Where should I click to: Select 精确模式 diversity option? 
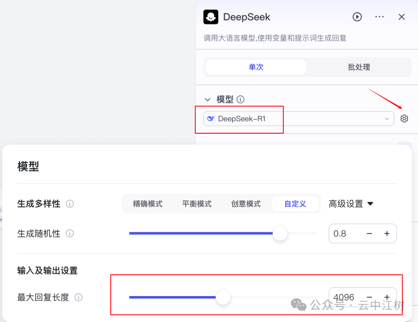point(147,204)
